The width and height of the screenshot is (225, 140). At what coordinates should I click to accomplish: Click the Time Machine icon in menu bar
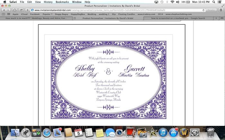tap(162, 2)
